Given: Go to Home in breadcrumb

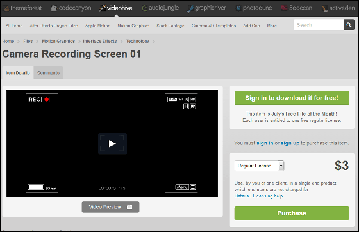Looking at the screenshot, I should 8,41.
